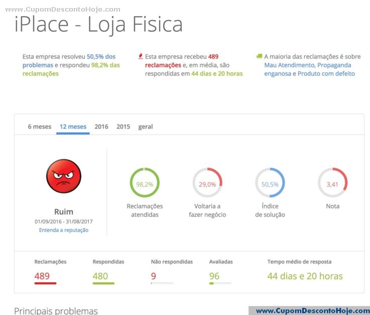Click the Voltaria a fazer negócio caption
Image resolution: width=370 pixels, height=315 pixels.
click(207, 211)
